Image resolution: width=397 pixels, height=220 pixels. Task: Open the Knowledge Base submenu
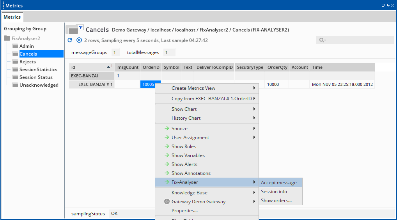pos(207,192)
